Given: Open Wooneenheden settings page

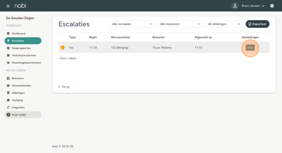Looking at the screenshot, I should click(x=21, y=86).
